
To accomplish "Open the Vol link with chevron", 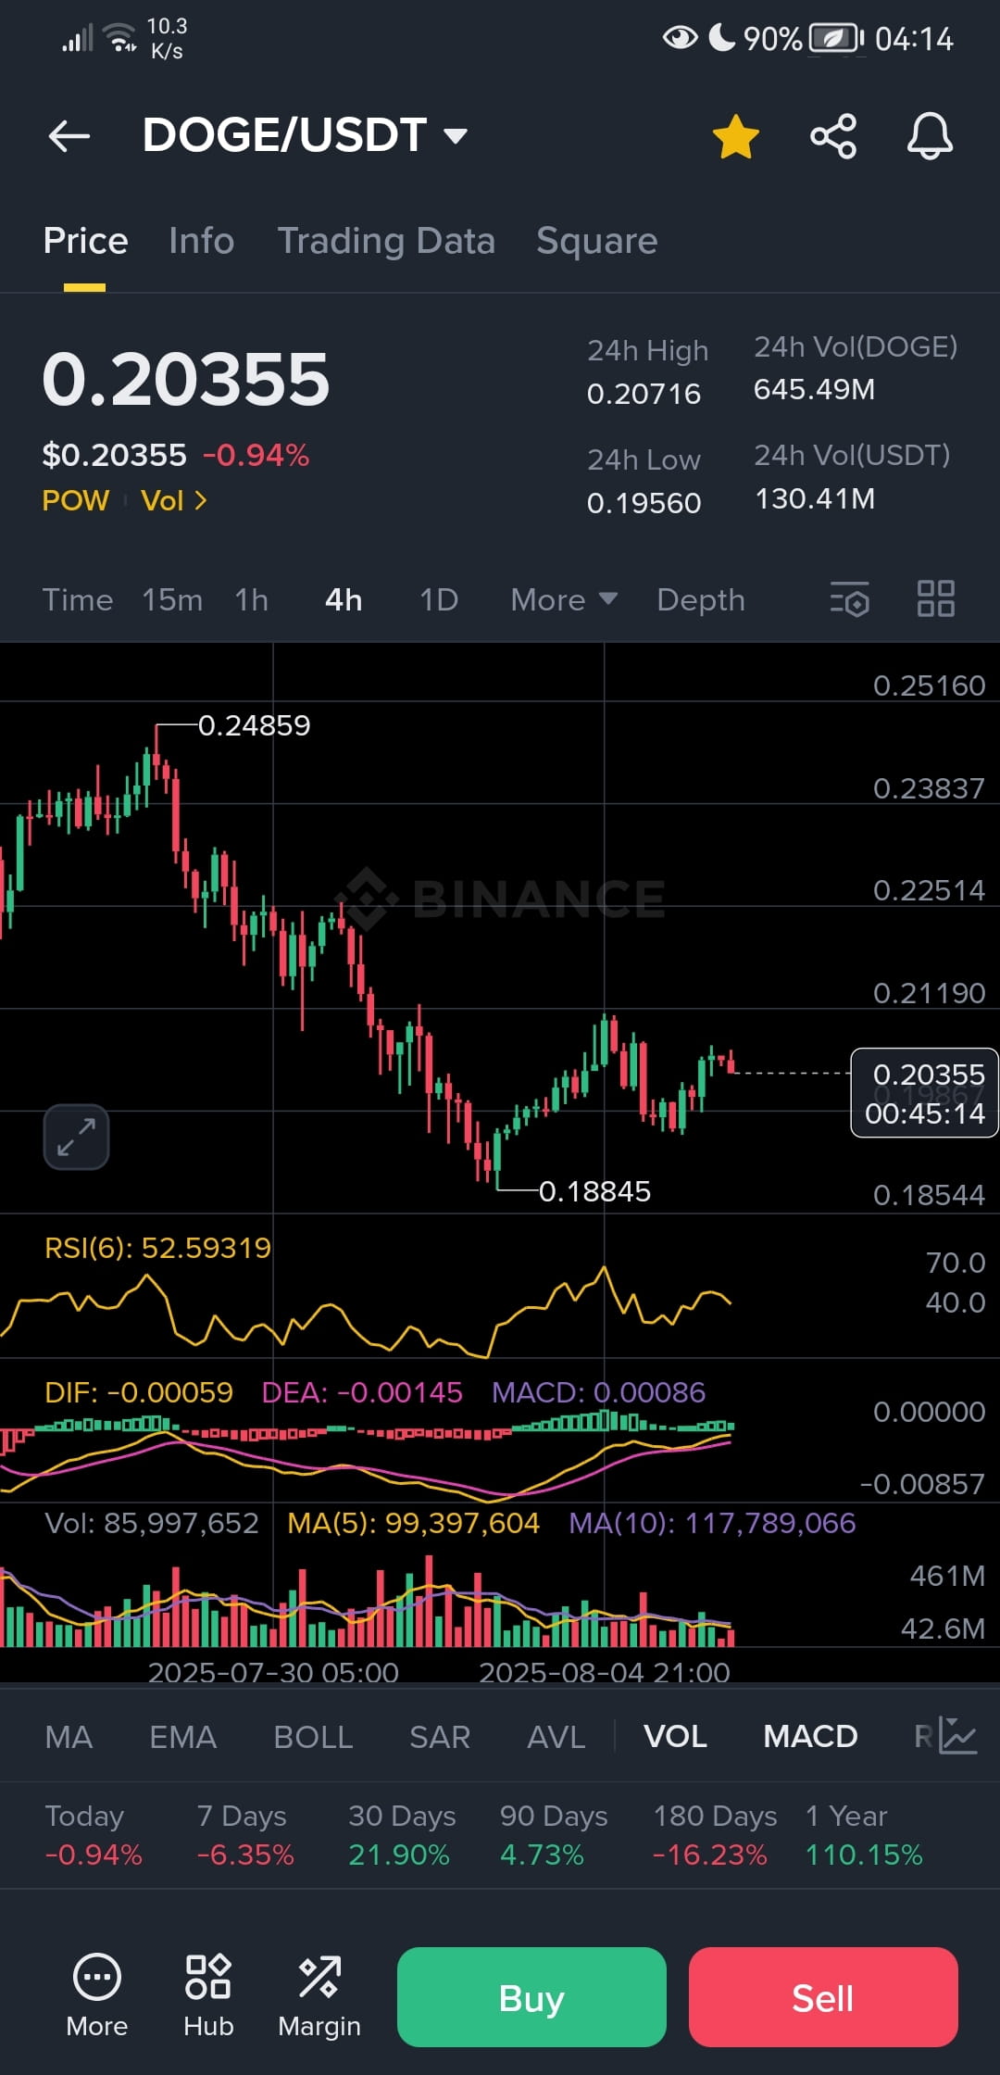I will pos(174,500).
